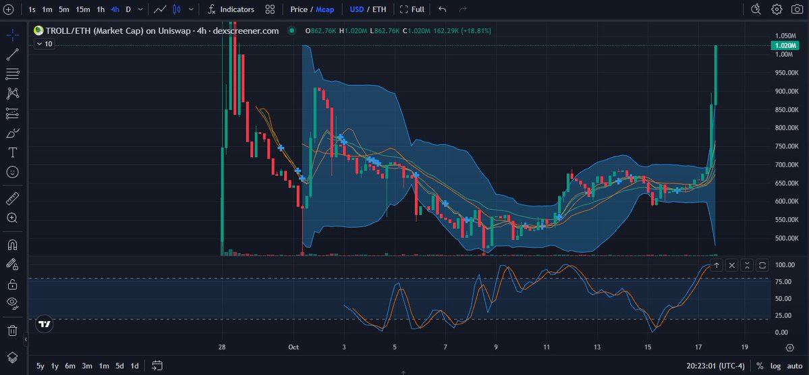The height and width of the screenshot is (375, 809).
Task: Select the ruler measure tool
Action: [12, 198]
